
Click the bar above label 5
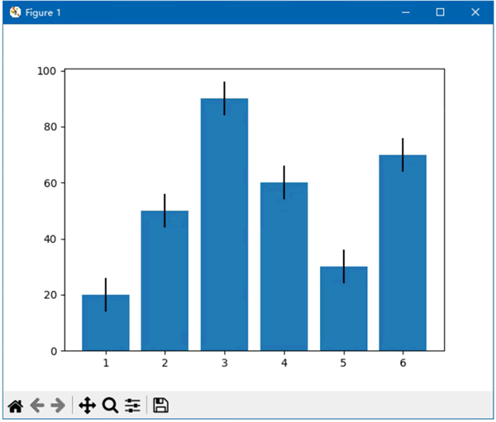(344, 309)
